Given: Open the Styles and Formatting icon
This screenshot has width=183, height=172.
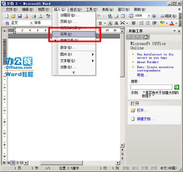Looking at the screenshot, I should [7, 23].
